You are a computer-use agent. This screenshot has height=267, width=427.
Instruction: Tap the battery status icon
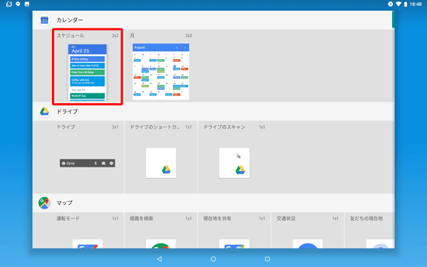(x=406, y=4)
